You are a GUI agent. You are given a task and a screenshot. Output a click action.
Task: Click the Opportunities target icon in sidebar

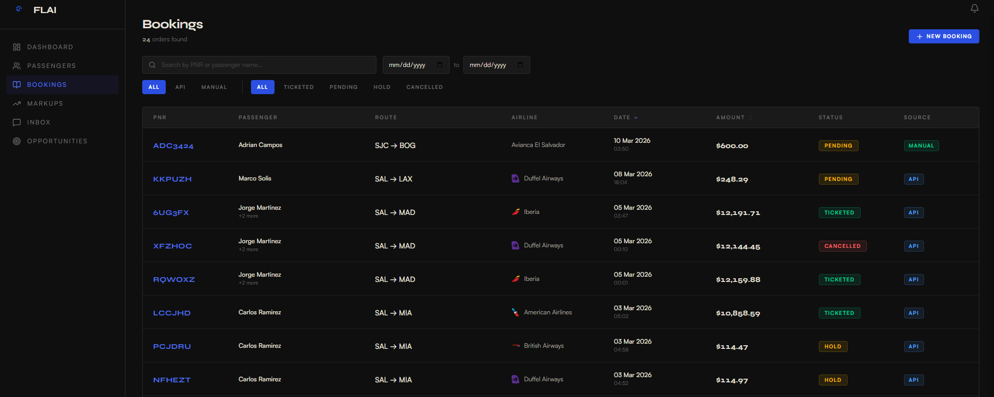click(x=17, y=141)
